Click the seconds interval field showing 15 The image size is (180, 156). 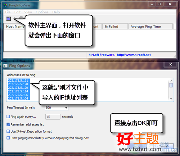point(53,117)
